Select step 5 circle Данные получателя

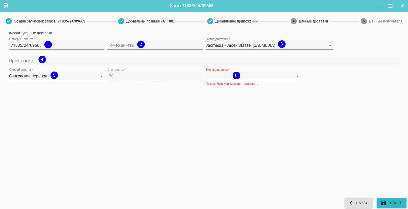pyautogui.click(x=364, y=21)
